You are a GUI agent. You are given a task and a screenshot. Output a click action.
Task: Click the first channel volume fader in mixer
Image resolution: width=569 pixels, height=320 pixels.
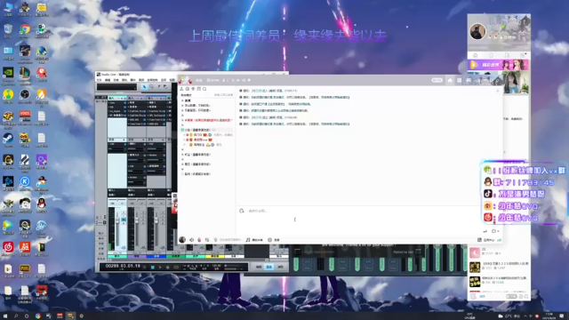pos(117,221)
